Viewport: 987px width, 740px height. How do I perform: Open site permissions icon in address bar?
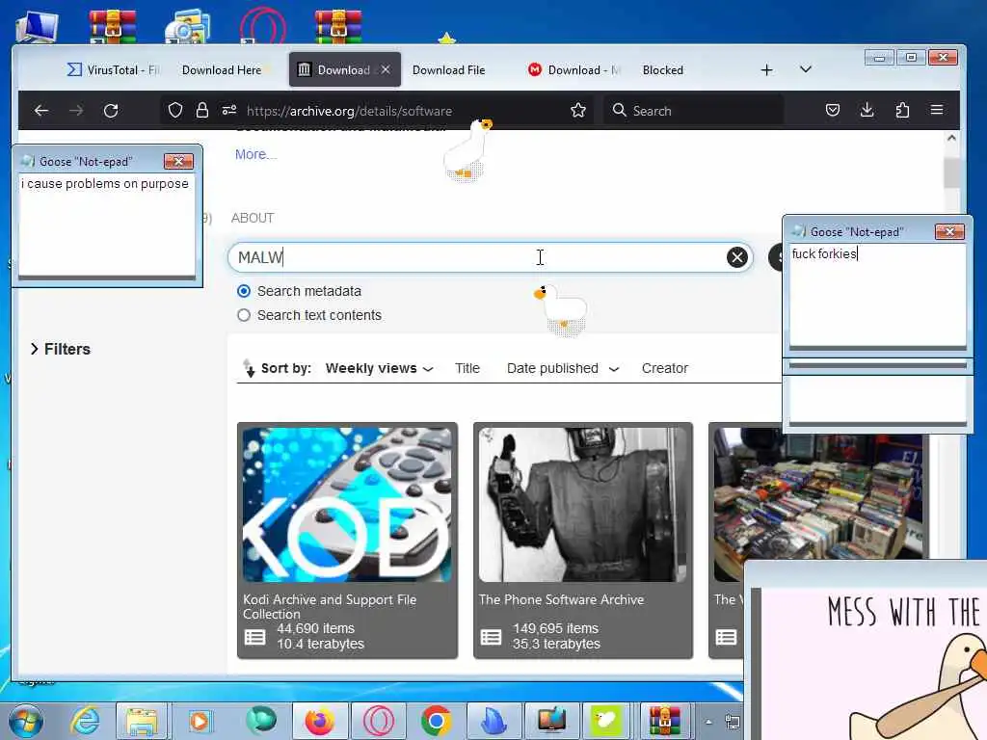pyautogui.click(x=229, y=111)
